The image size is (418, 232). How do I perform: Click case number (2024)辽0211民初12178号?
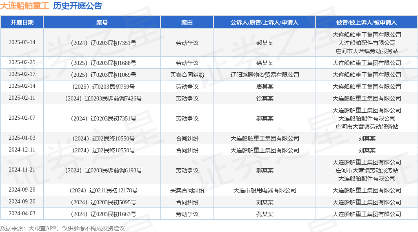103,190
